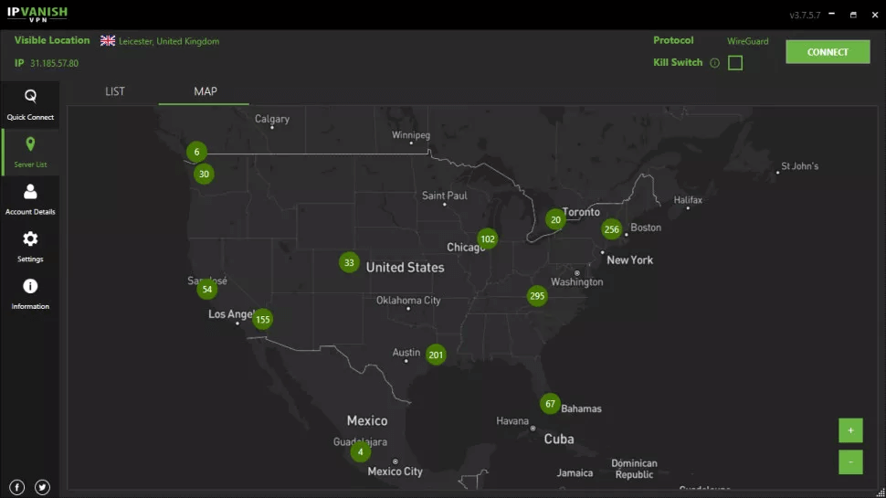Select the 33-server cluster in central US

coord(349,262)
